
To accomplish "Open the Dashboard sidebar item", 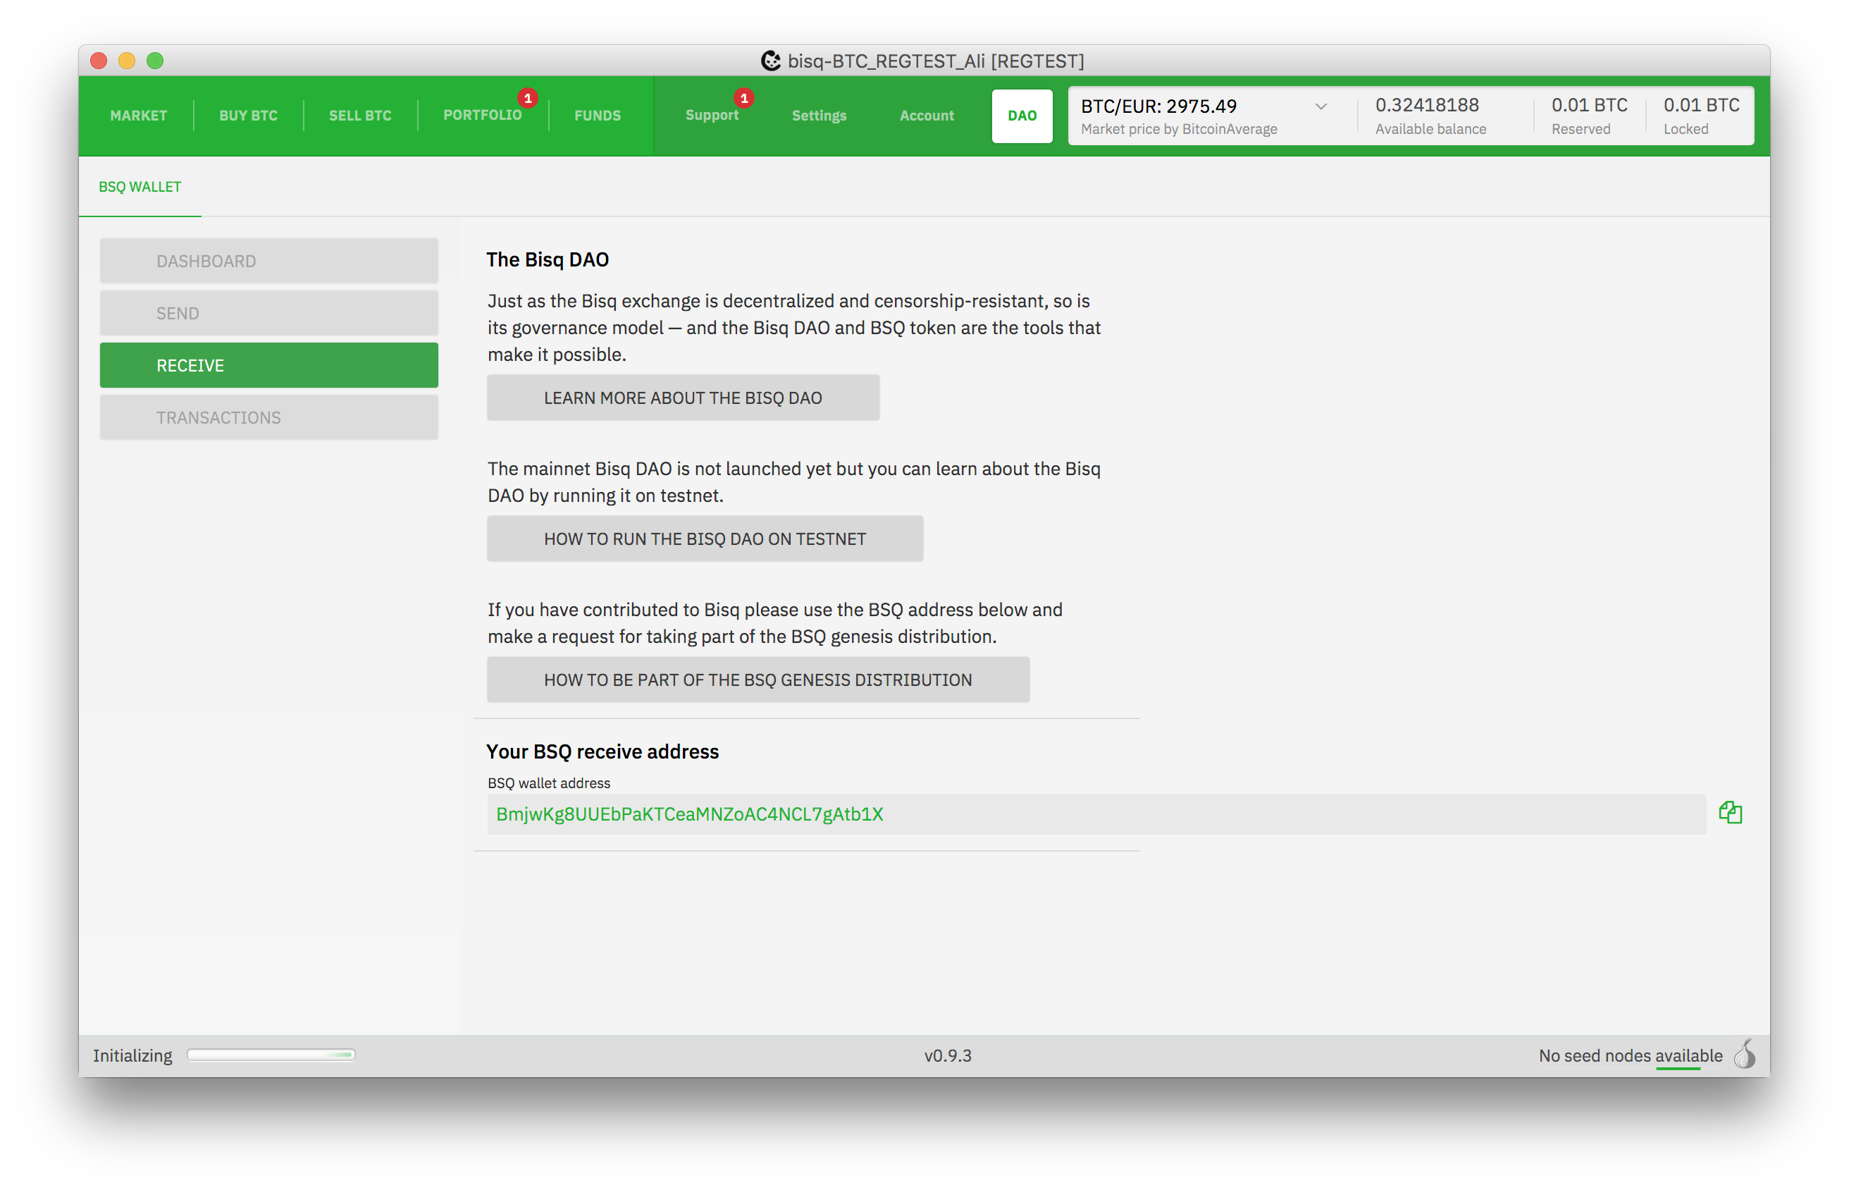I will 268,260.
